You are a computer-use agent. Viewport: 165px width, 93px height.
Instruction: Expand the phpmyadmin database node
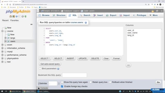[x=2, y=58]
